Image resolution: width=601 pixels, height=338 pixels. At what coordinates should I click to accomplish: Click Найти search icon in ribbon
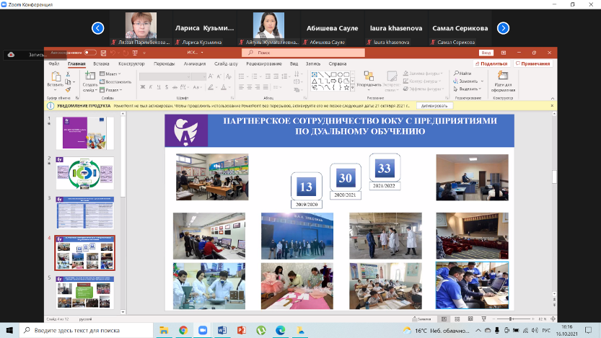tap(463, 74)
